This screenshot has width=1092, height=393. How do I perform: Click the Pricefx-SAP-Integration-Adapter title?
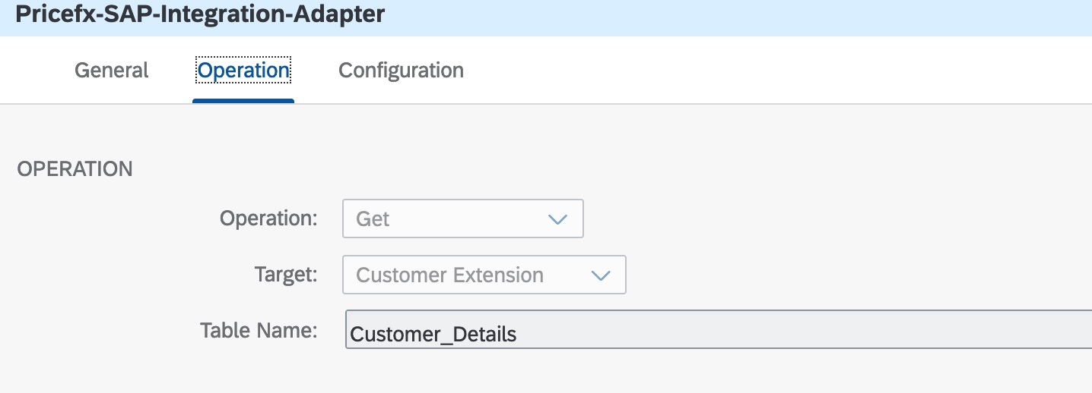pos(200,14)
